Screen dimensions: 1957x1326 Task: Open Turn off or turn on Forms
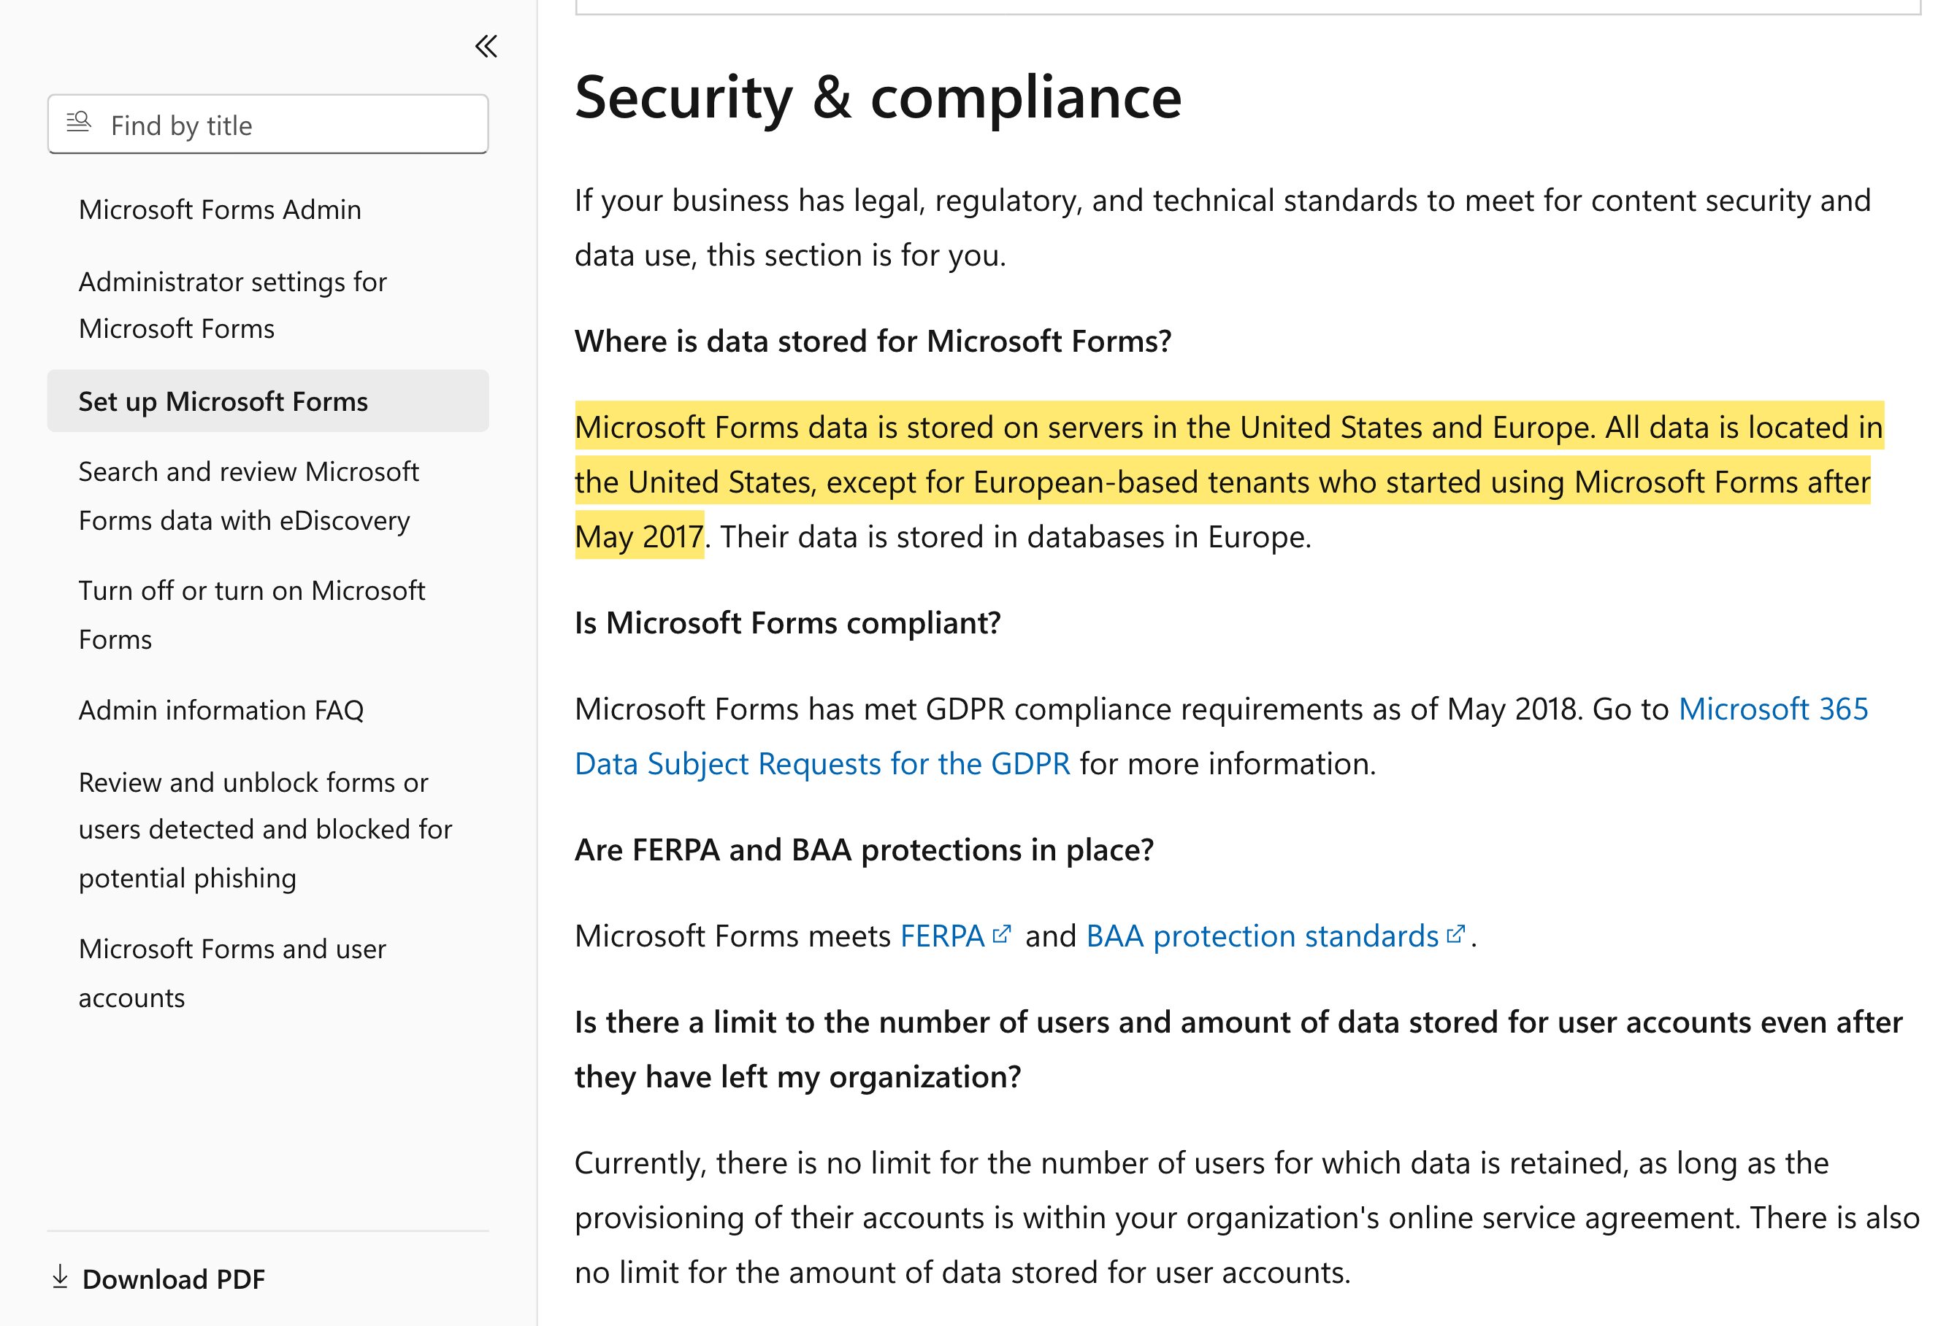[252, 615]
